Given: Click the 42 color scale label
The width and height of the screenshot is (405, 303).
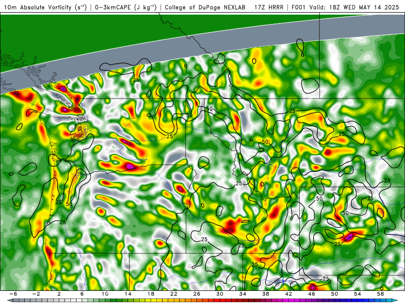Looking at the screenshot, I should point(289,294).
